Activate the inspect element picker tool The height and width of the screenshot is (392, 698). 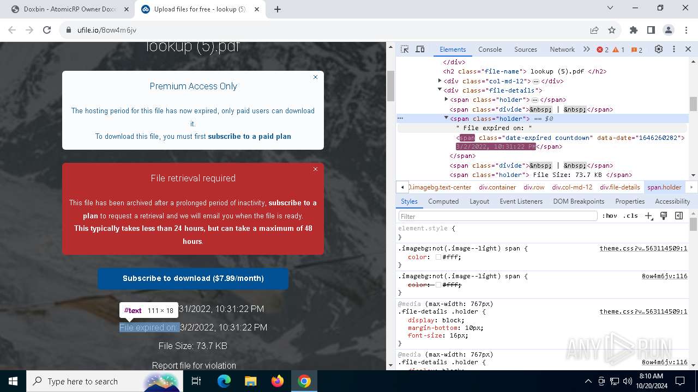[x=405, y=49]
